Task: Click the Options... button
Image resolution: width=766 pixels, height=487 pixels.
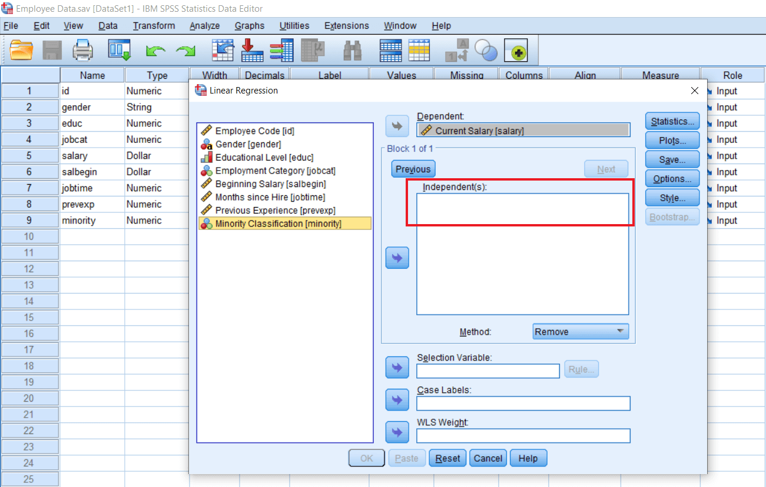Action: (672, 179)
